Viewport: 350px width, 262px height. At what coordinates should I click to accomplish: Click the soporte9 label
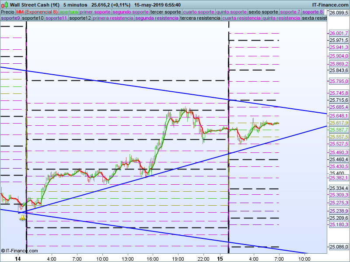click(x=10, y=18)
